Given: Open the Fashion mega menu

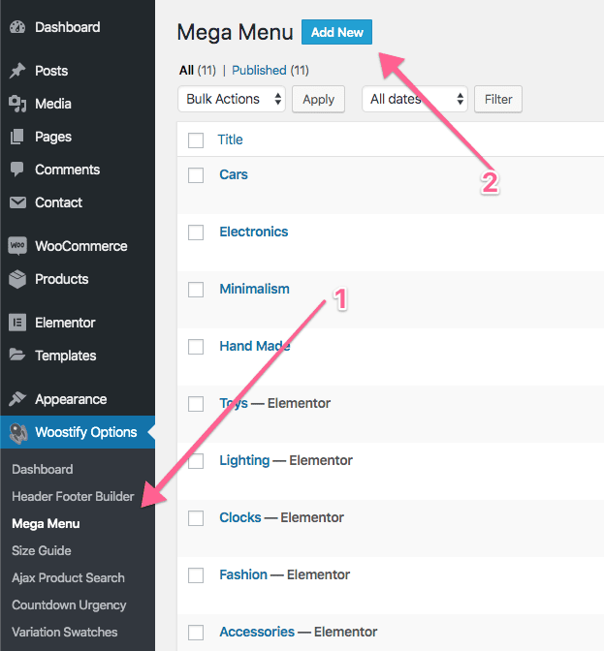Looking at the screenshot, I should click(243, 575).
